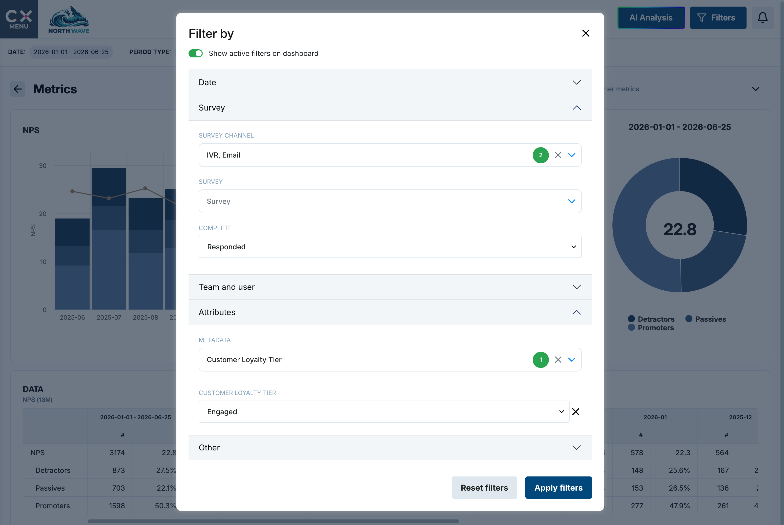The width and height of the screenshot is (784, 525).
Task: Click the 2026-01 column header
Action: [655, 417]
